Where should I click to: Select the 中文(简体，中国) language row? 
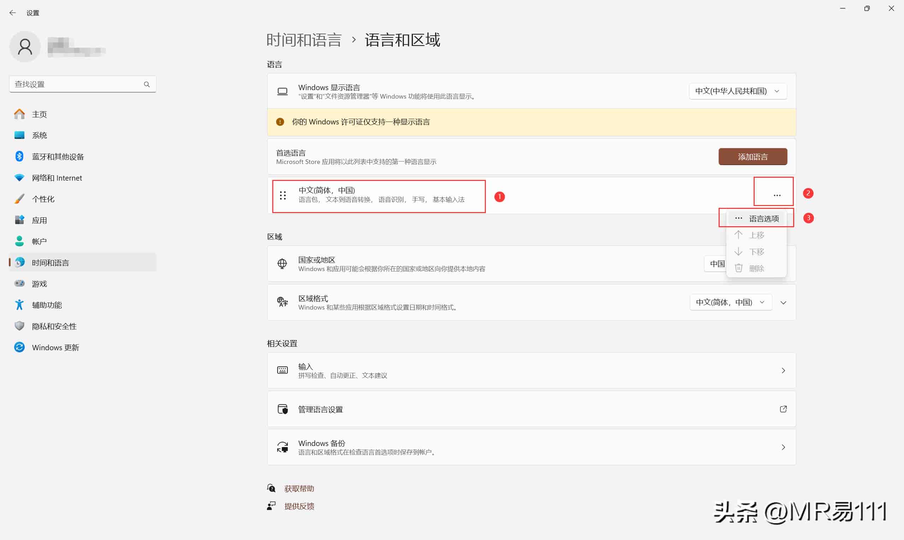pos(531,195)
